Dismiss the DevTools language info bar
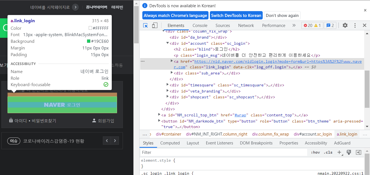This screenshot has height=175, width=370. [365, 10]
